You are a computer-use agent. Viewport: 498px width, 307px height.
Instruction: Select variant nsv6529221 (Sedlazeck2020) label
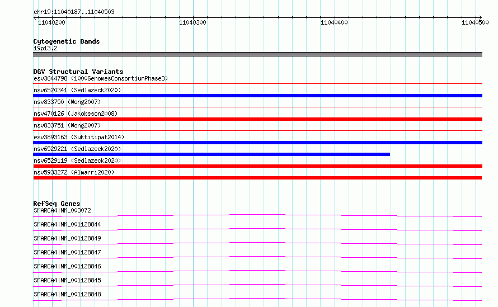(x=77, y=149)
